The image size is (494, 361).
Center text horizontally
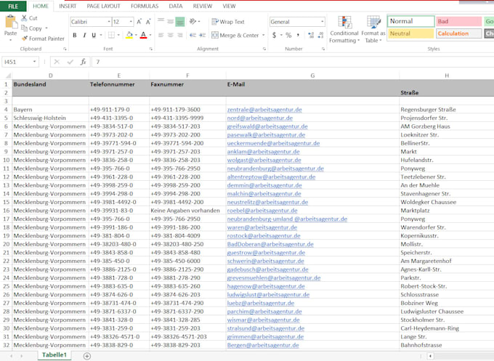171,35
